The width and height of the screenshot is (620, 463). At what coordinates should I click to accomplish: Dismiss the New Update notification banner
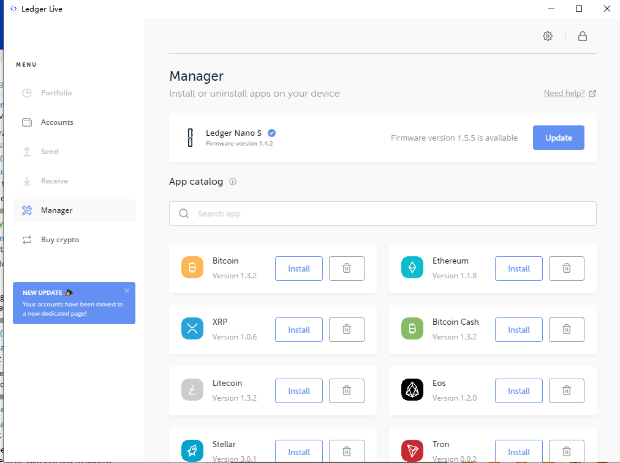(x=127, y=291)
